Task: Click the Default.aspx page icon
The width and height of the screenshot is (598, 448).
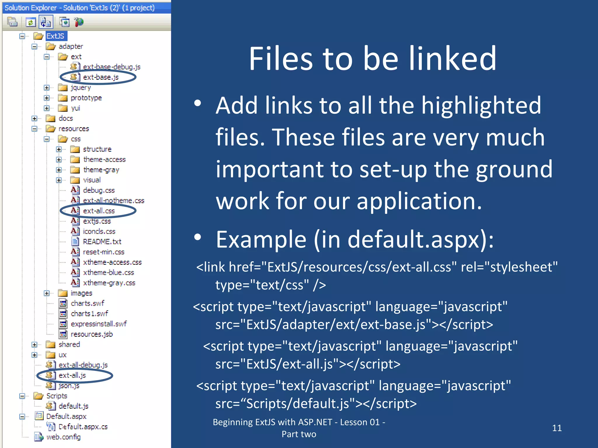Action: coord(39,416)
